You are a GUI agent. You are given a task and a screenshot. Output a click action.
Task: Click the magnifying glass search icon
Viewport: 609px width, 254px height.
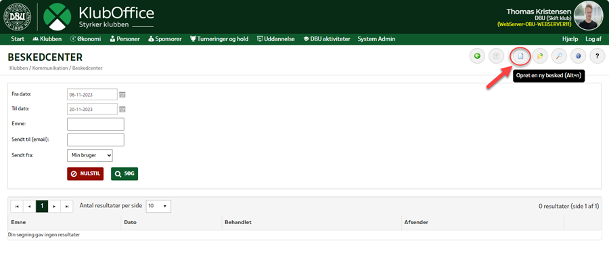(559, 56)
